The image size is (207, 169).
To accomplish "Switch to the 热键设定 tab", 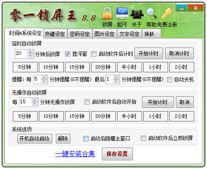I will (55, 34).
